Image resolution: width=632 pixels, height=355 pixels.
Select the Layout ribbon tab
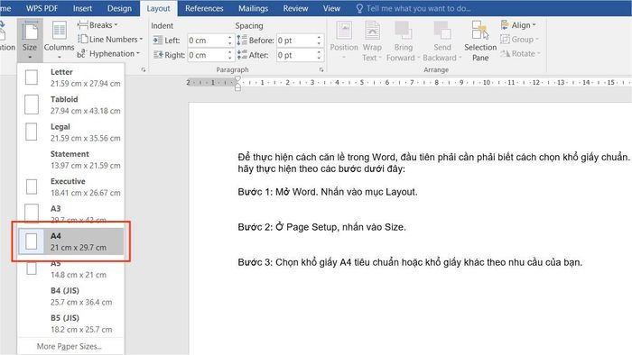coord(158,8)
